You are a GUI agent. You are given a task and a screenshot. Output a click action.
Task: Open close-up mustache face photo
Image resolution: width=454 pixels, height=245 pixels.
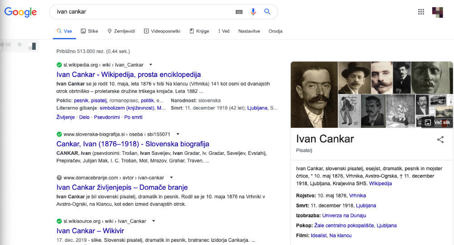click(382, 77)
